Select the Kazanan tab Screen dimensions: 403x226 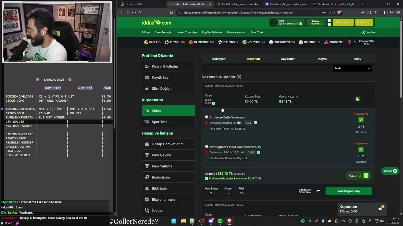click(x=253, y=59)
